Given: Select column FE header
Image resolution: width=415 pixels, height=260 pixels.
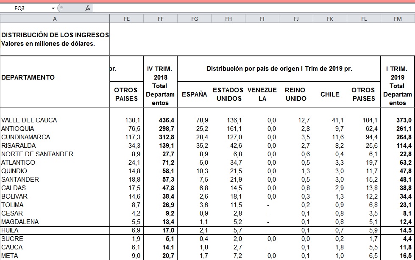Looking at the screenshot, I should [x=126, y=19].
